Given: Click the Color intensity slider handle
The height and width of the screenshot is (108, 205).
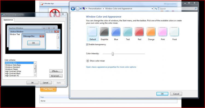Looking at the screenshot, I should 113,54.
